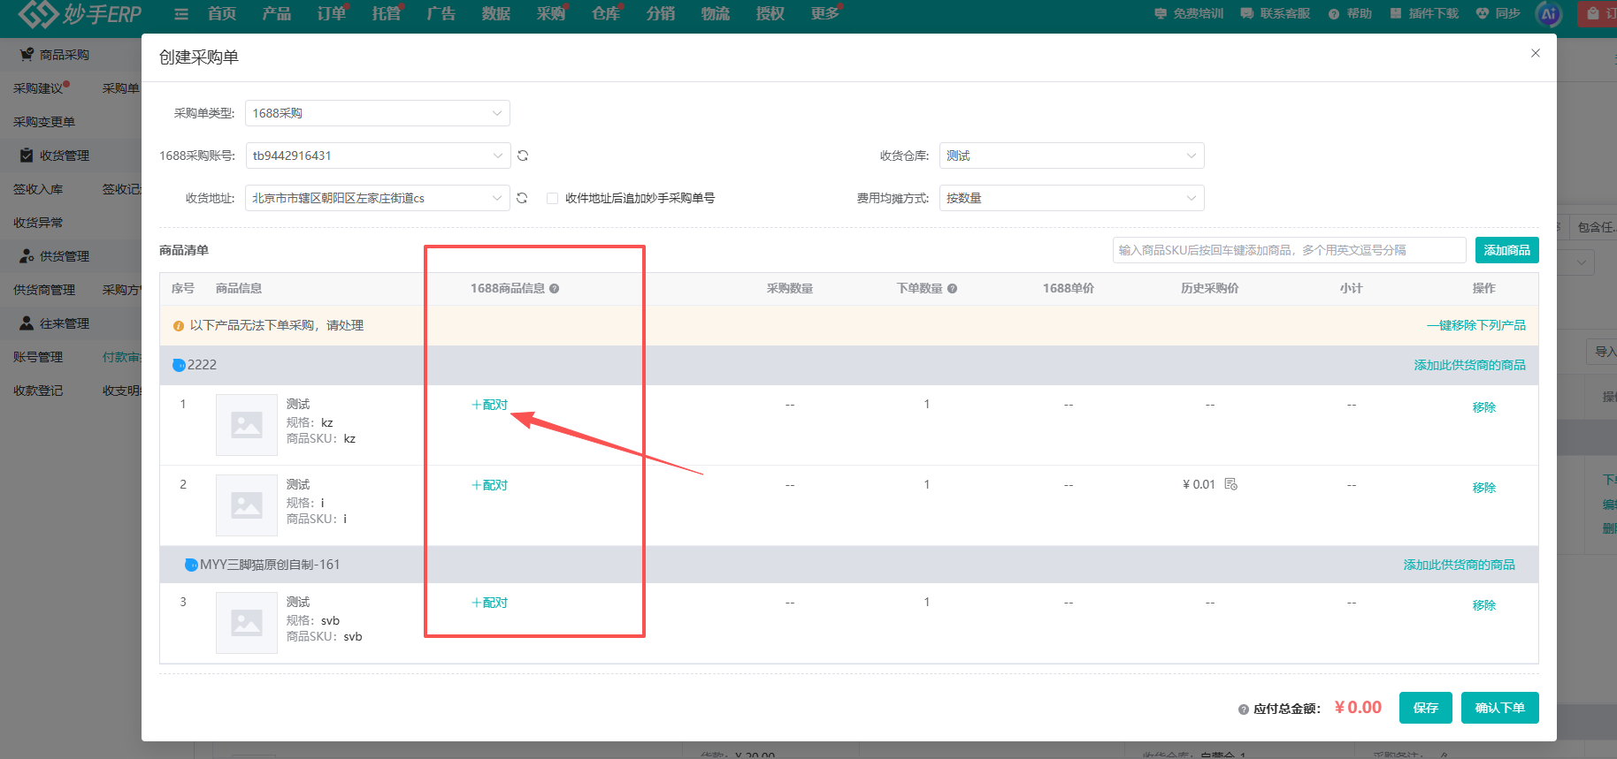Expand the 收货地址 dropdown
The image size is (1617, 759).
378,198
